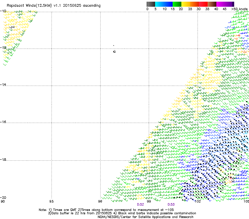249x219 pixels.
Task: Click the small black island marker near 12S 97E
Action: 114,51
